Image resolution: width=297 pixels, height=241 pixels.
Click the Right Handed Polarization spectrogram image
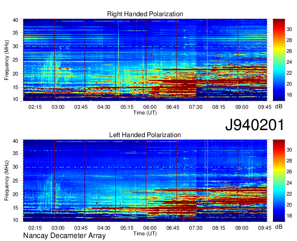(x=145, y=60)
